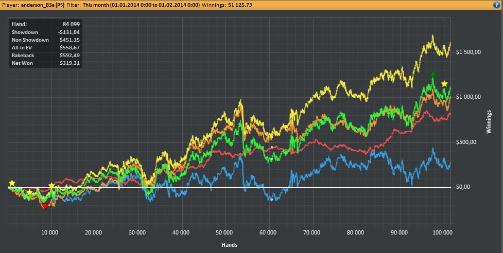
Task: Click the Showdown value -$131,84
Action: 69,32
